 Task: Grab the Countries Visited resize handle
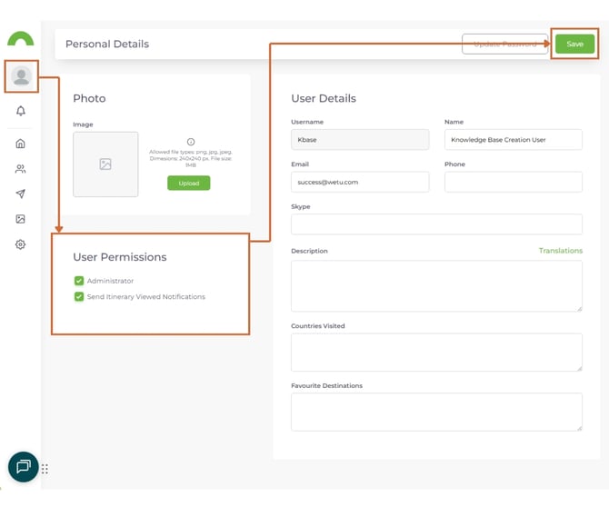tap(579, 368)
